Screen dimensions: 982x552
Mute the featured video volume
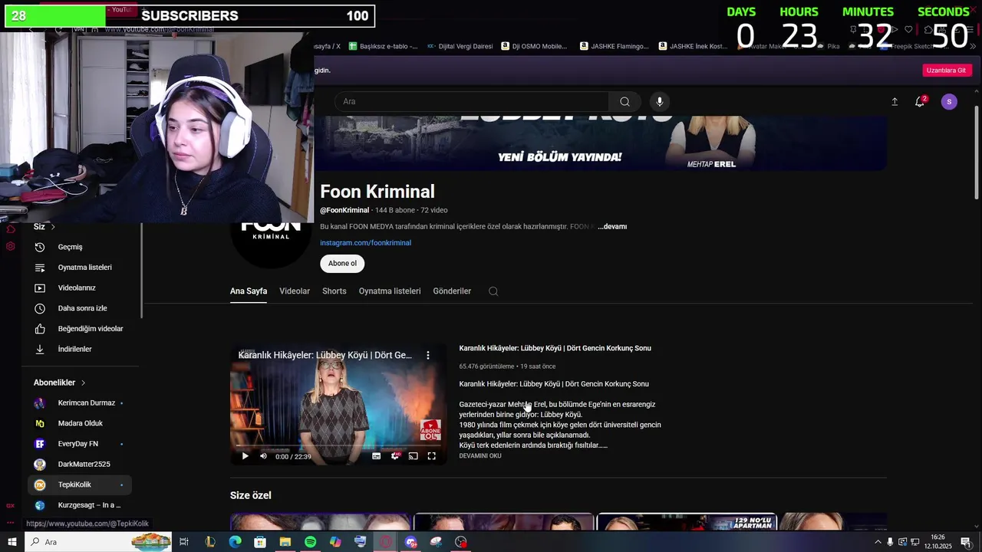click(x=263, y=456)
